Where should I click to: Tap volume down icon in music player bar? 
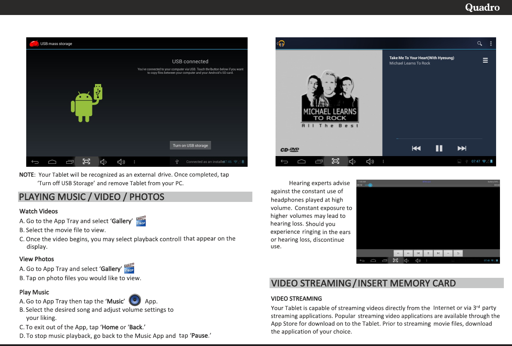click(x=352, y=161)
